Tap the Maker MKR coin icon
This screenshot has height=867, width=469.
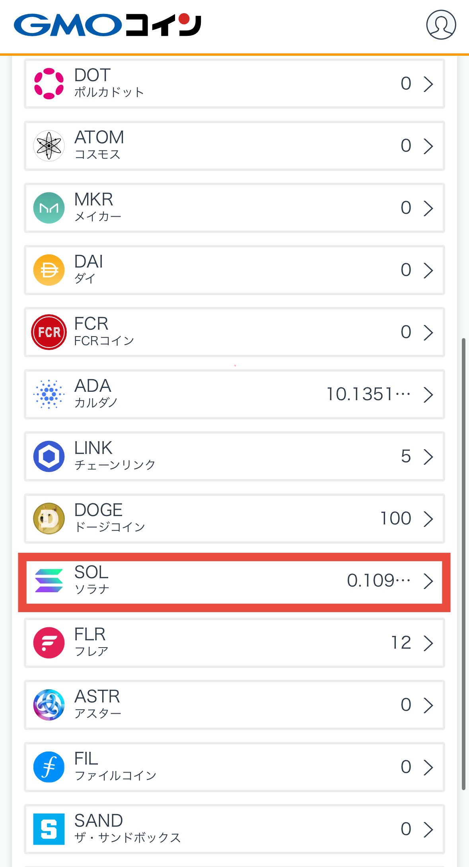[49, 208]
